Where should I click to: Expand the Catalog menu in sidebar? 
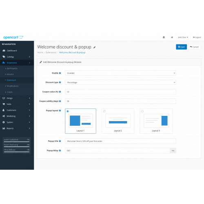tap(17, 57)
